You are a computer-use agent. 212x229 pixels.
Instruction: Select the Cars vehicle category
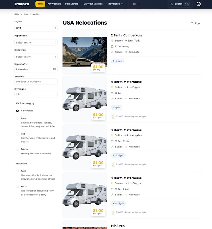(17, 118)
